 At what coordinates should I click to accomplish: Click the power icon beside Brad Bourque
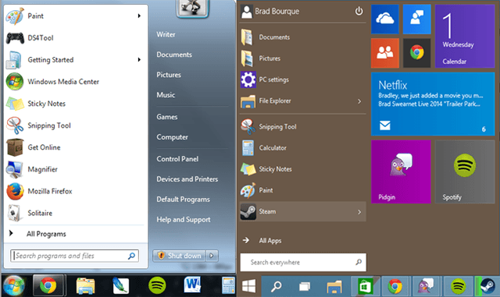tap(359, 12)
